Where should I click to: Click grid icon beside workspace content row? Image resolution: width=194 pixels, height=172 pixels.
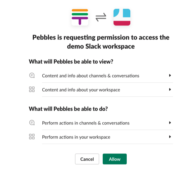point(32,89)
